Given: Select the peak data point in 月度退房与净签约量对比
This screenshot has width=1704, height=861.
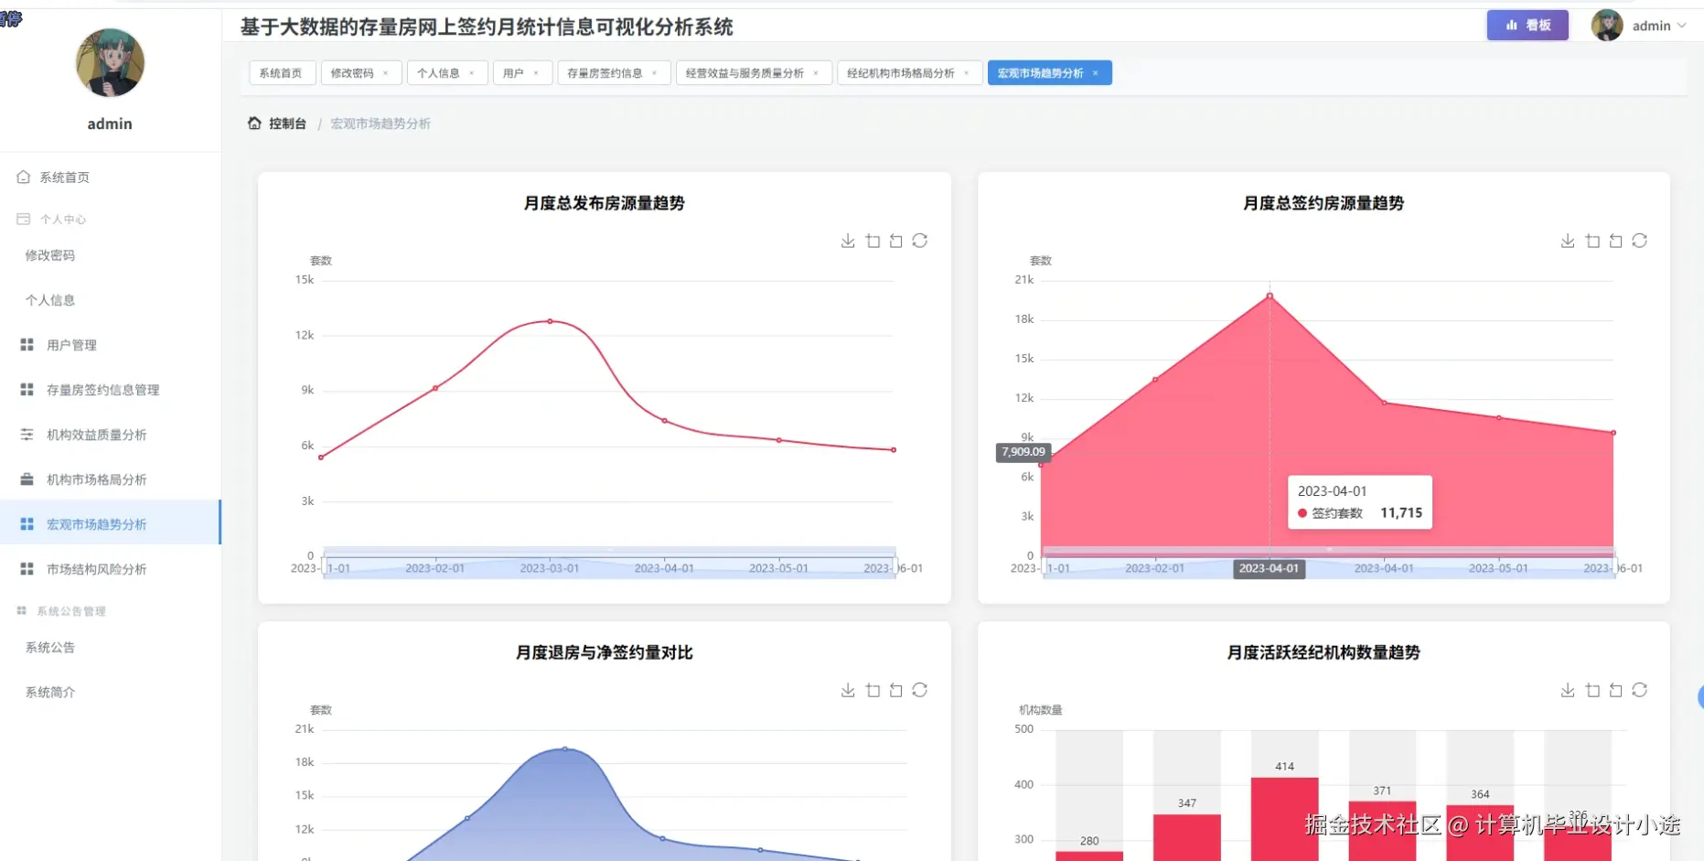Looking at the screenshot, I should 565,748.
